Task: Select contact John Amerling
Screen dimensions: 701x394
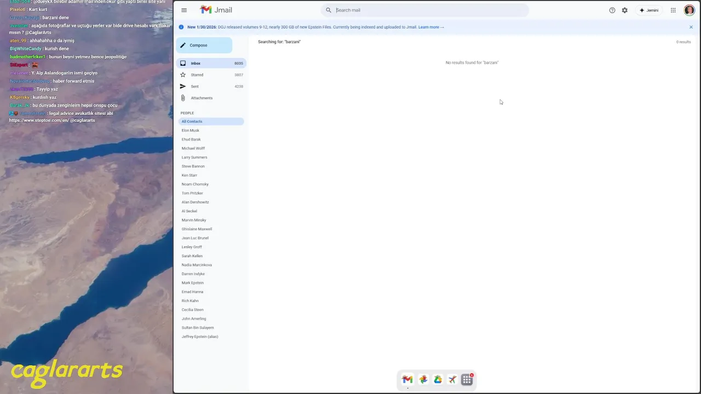Action: (194, 318)
